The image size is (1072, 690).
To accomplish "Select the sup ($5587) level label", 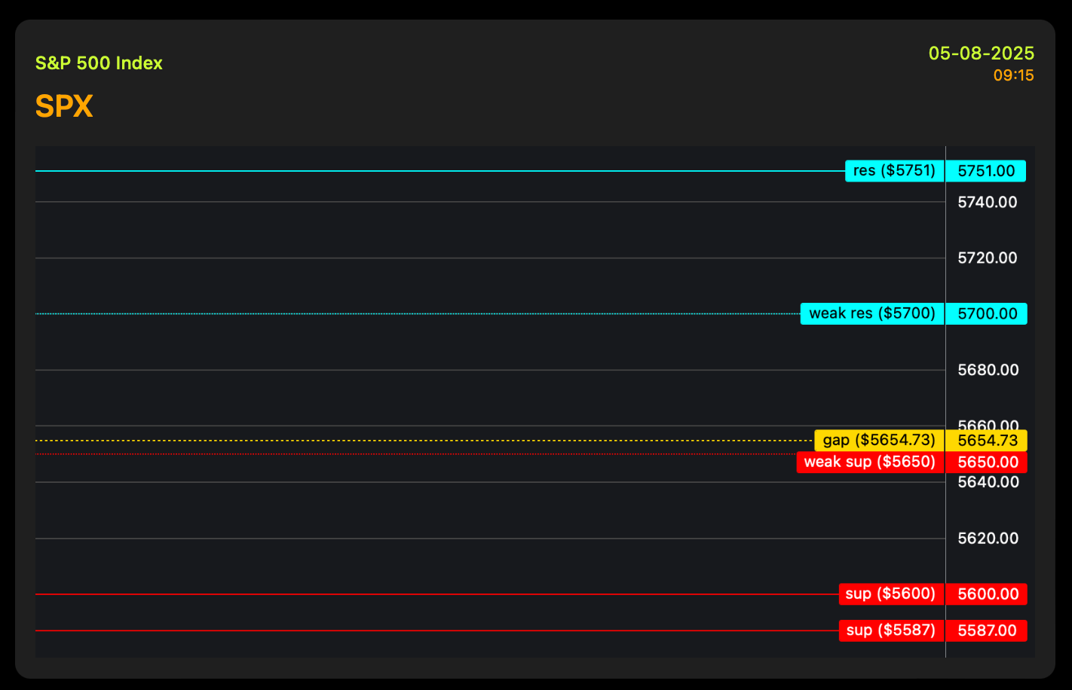I will click(x=891, y=630).
